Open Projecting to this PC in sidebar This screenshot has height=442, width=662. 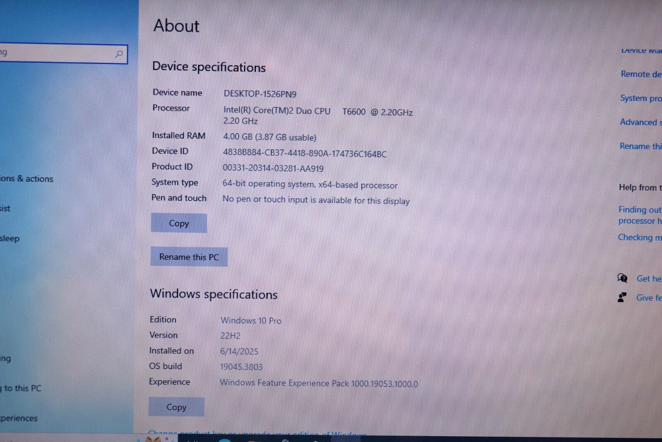click(22, 388)
